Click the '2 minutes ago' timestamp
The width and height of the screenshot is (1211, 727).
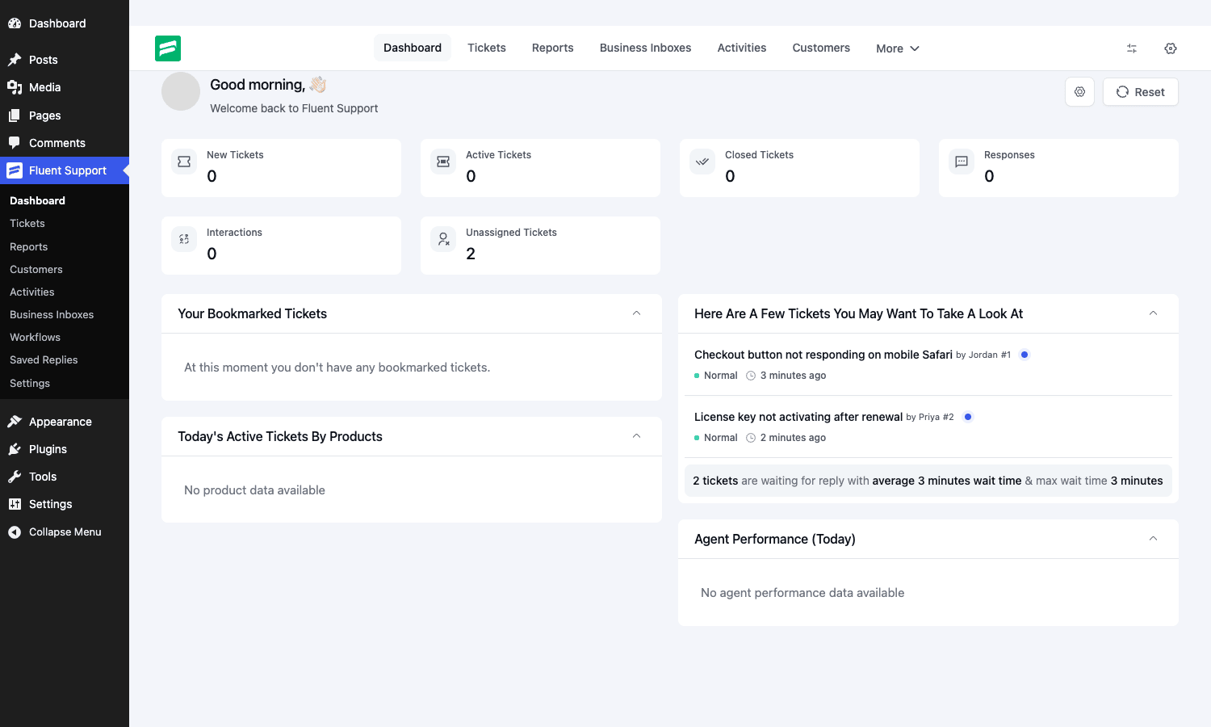point(793,438)
